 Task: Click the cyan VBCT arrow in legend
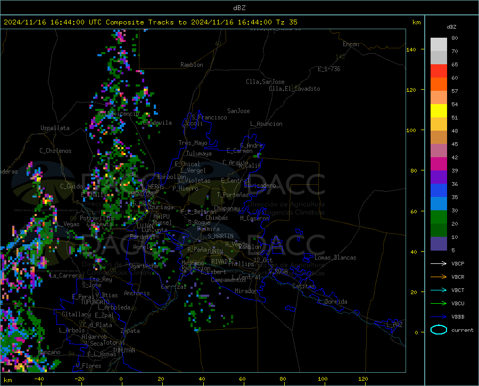(x=439, y=290)
